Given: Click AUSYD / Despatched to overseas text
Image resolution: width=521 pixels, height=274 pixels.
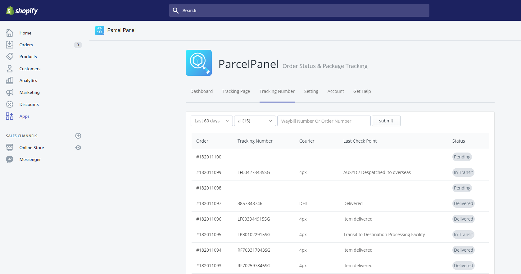Looking at the screenshot, I should tap(377, 172).
